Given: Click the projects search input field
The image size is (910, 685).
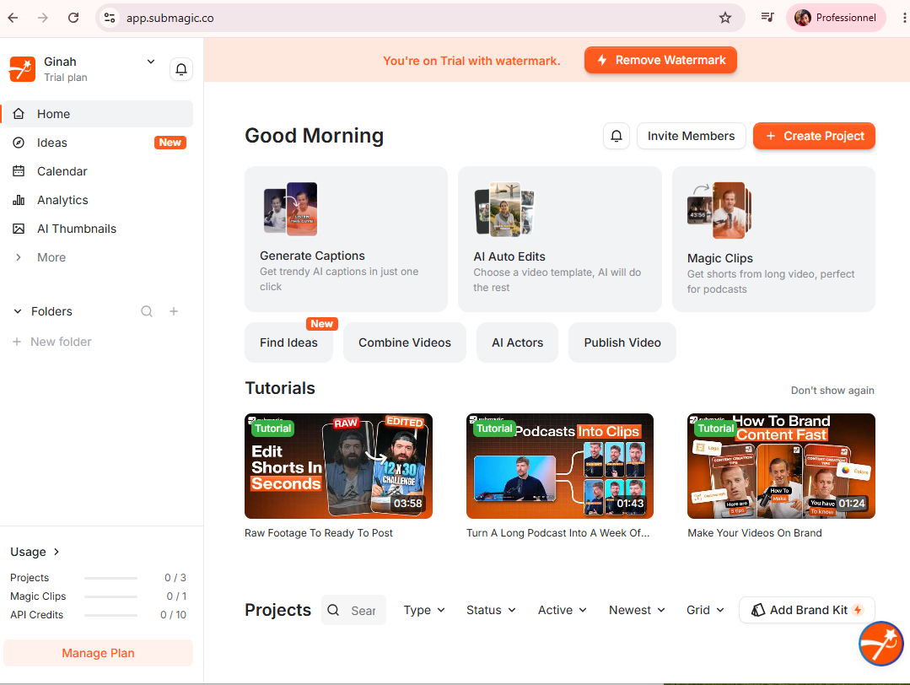Looking at the screenshot, I should point(353,610).
